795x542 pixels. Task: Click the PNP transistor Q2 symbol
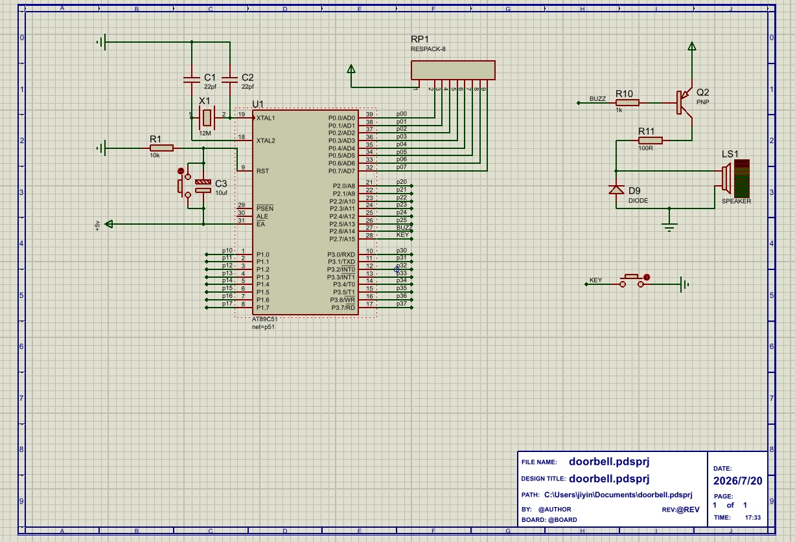(x=684, y=102)
